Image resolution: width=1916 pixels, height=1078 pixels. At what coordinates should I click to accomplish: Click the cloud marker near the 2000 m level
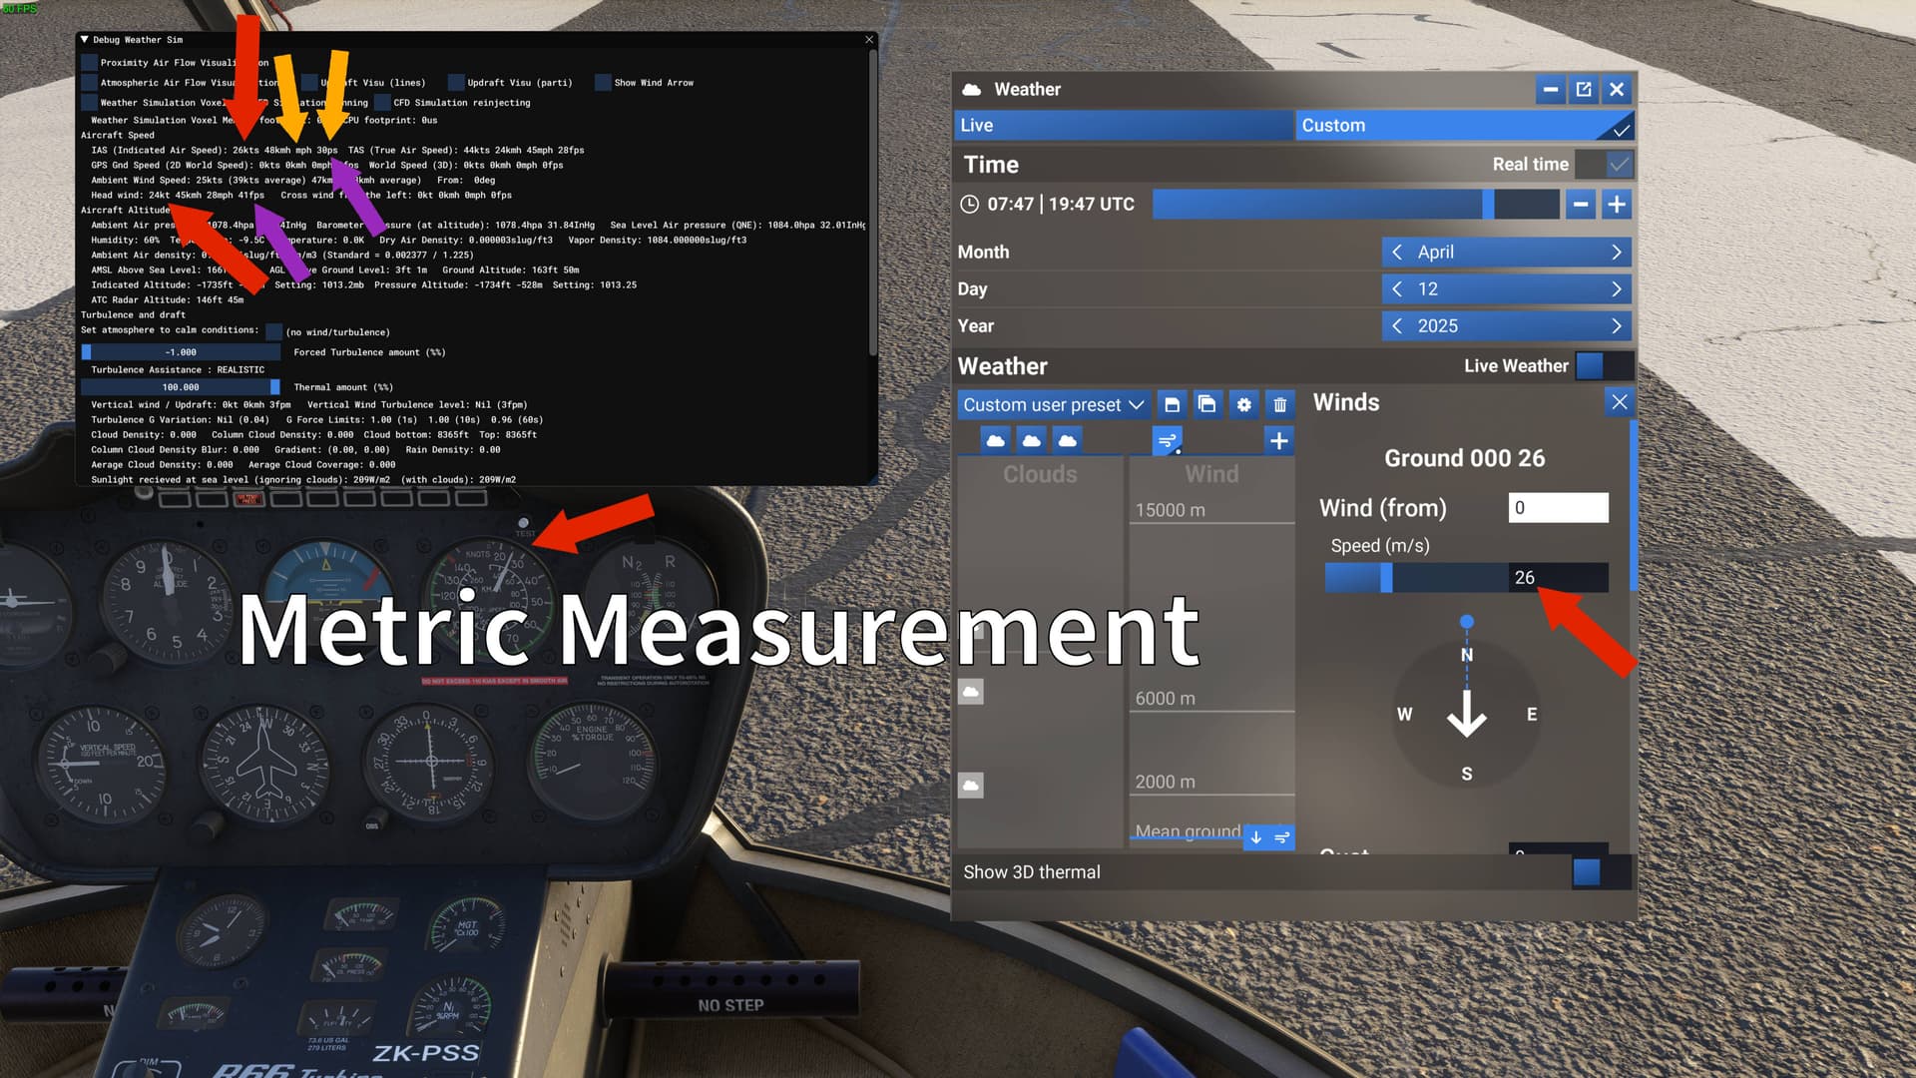click(971, 785)
